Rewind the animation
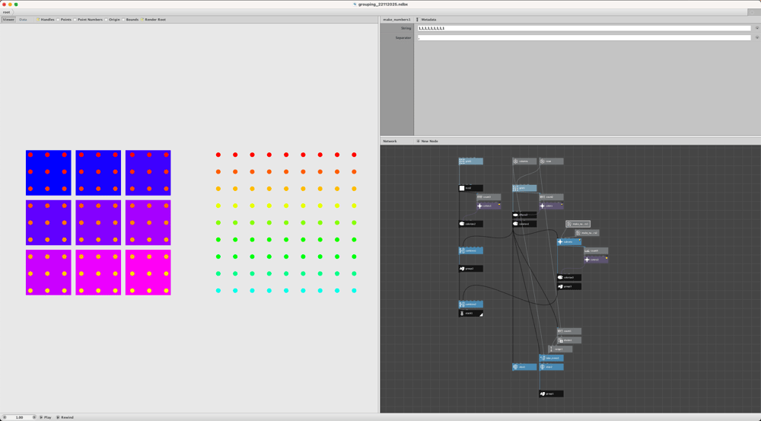 click(x=65, y=417)
